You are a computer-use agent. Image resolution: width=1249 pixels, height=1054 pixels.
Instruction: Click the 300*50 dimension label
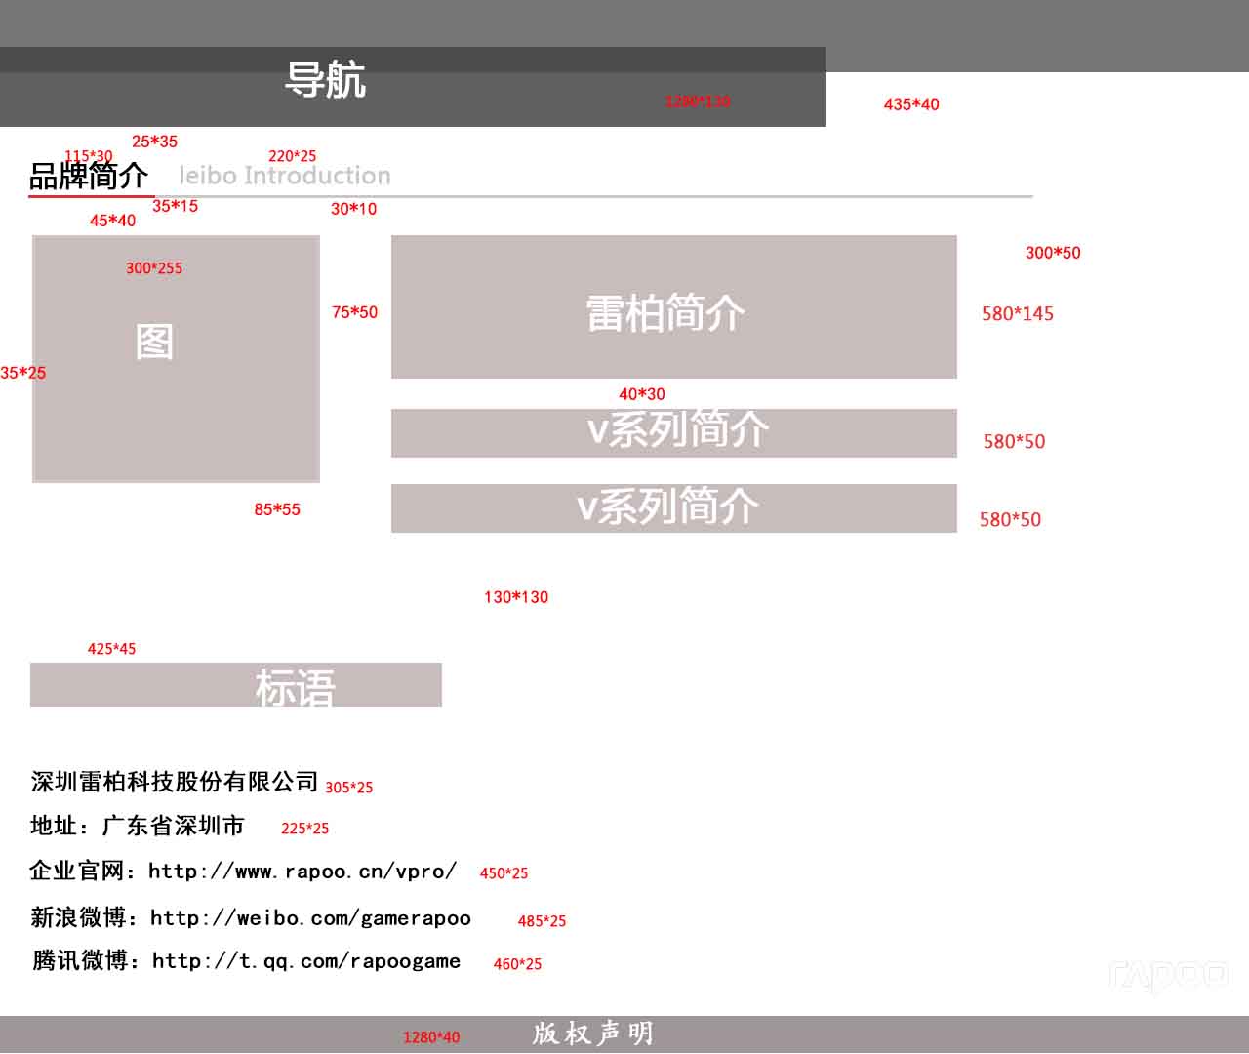1053,253
